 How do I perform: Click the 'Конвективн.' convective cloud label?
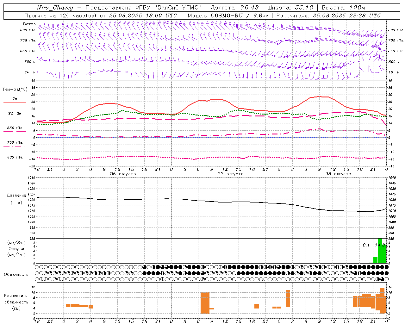tap(16, 296)
